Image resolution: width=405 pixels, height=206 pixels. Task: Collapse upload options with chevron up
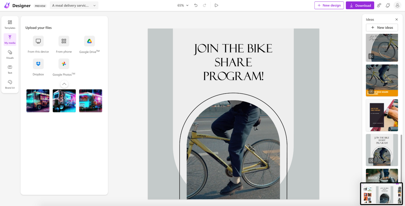pyautogui.click(x=64, y=84)
